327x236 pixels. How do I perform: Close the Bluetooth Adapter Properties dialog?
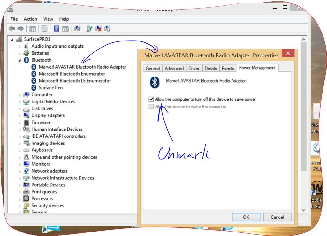[x=288, y=53]
